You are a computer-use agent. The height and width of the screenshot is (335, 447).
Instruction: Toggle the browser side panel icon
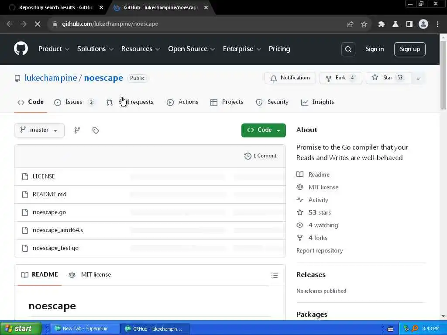coord(409,24)
